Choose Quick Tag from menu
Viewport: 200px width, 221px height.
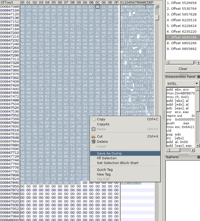click(x=105, y=170)
